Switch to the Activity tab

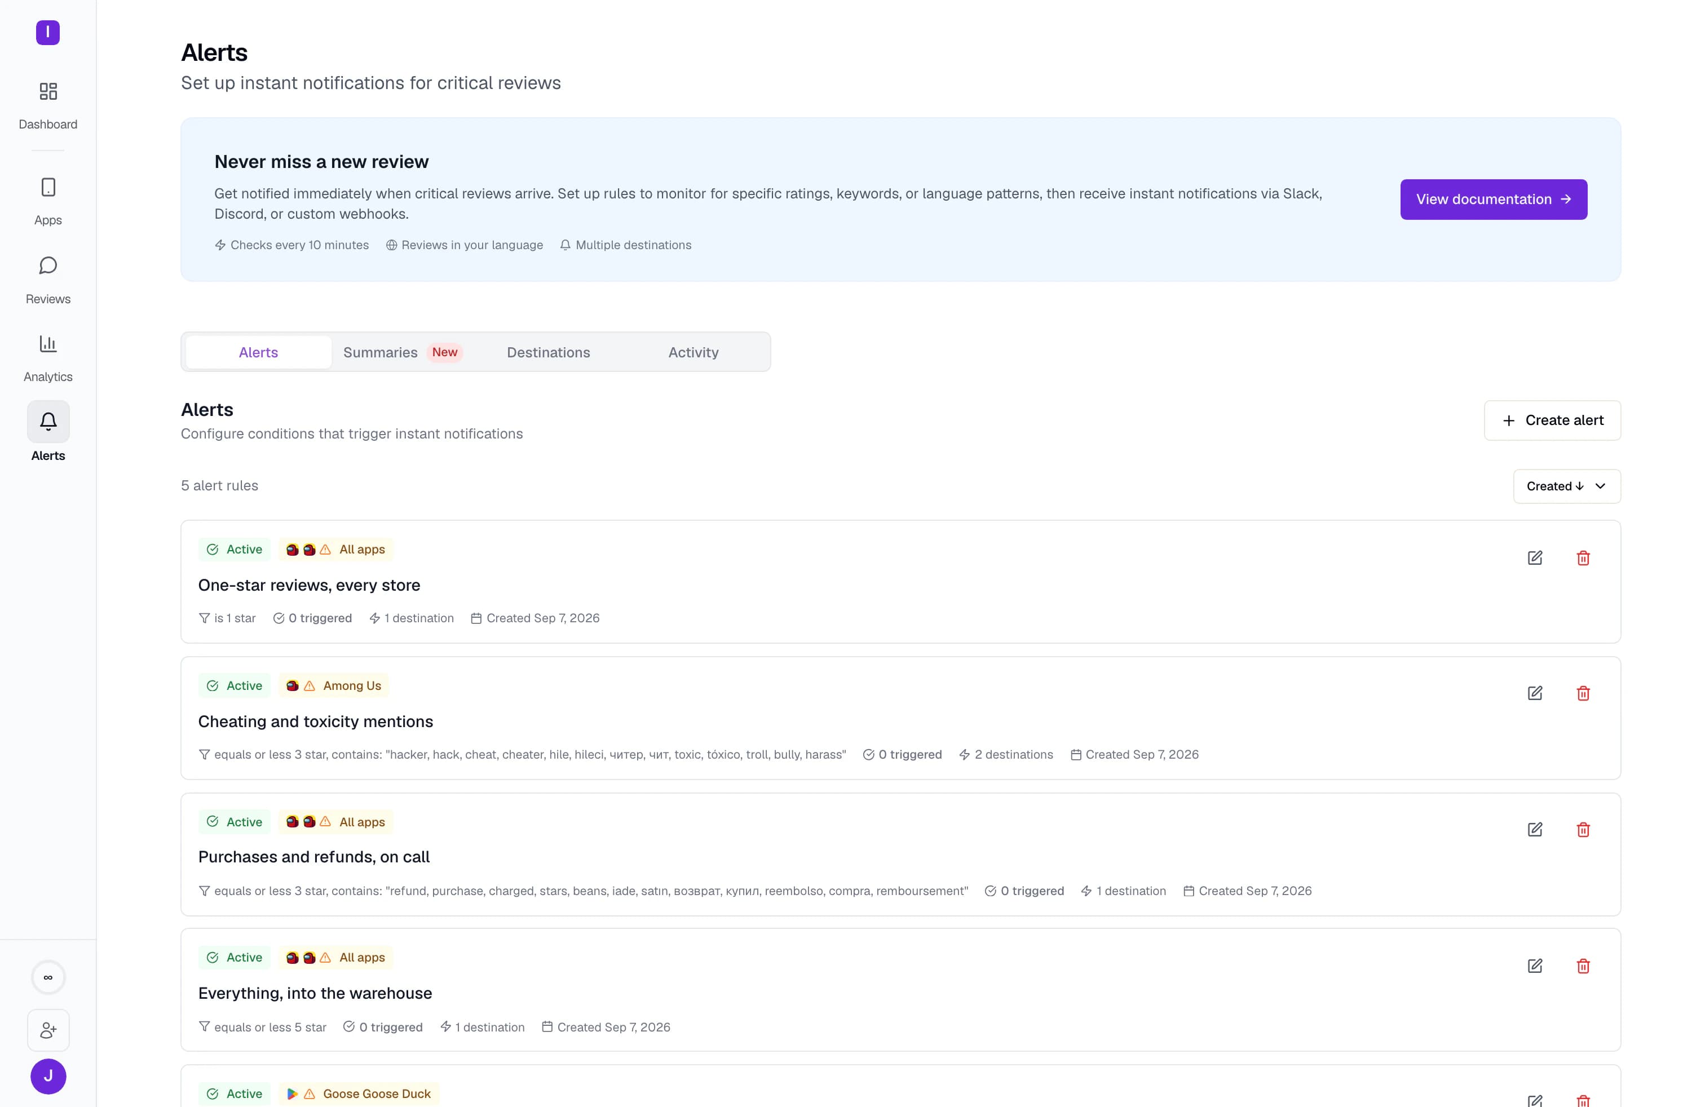point(693,352)
